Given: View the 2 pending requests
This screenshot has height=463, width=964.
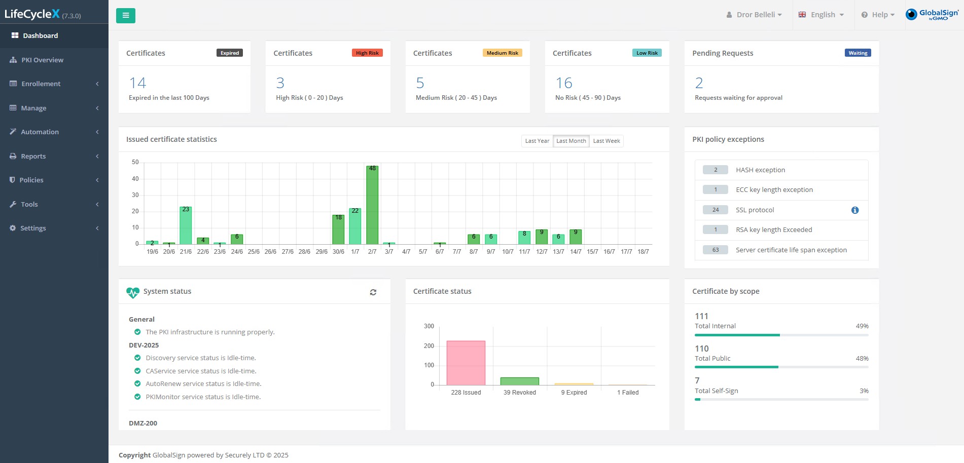Looking at the screenshot, I should [x=699, y=83].
